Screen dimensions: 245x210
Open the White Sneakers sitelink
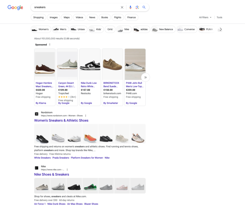pyautogui.click(x=42, y=158)
